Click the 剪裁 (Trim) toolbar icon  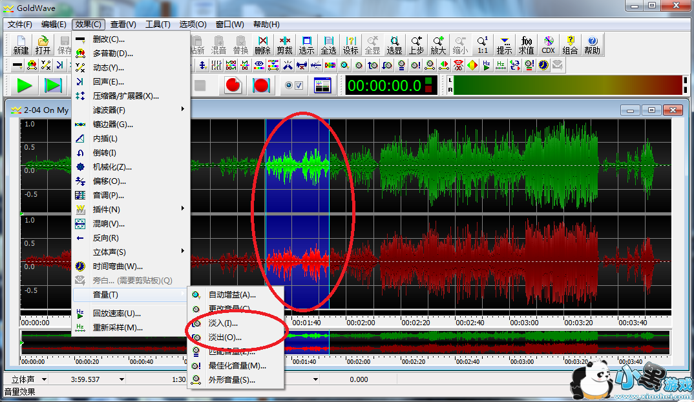[284, 45]
